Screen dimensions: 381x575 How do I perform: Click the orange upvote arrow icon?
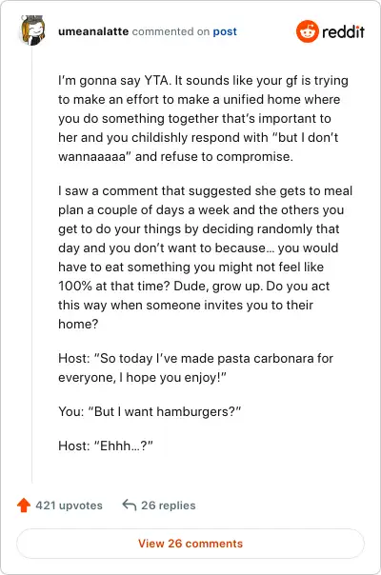point(24,505)
